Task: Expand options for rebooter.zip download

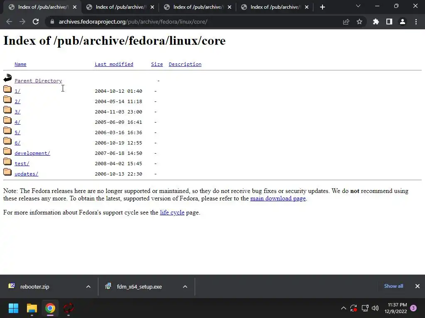Action: click(x=88, y=287)
